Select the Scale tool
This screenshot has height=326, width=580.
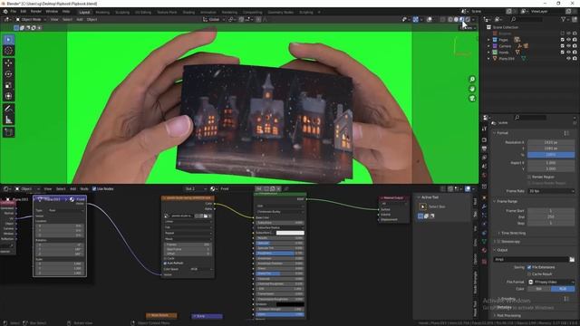[9, 85]
